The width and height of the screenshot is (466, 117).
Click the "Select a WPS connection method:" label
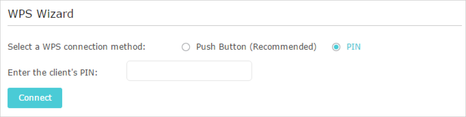click(77, 47)
